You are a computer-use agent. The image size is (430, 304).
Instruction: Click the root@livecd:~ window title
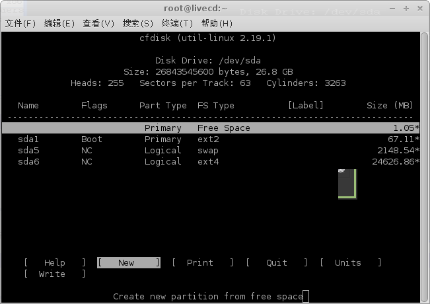(x=196, y=9)
